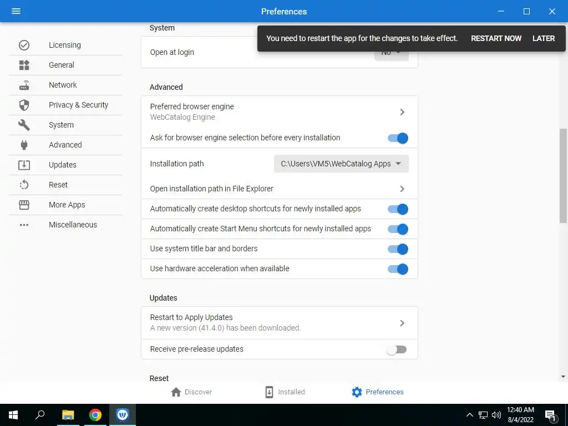Click the Advanced plug icon
This screenshot has width=568, height=426.
(x=24, y=145)
